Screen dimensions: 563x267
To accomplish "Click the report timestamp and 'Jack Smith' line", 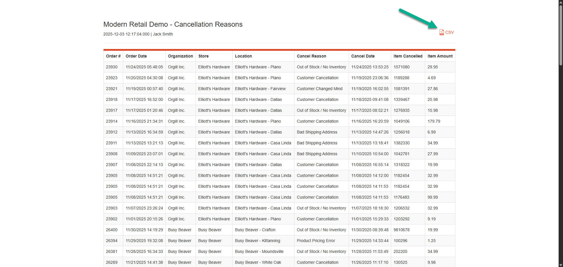I will [x=138, y=34].
